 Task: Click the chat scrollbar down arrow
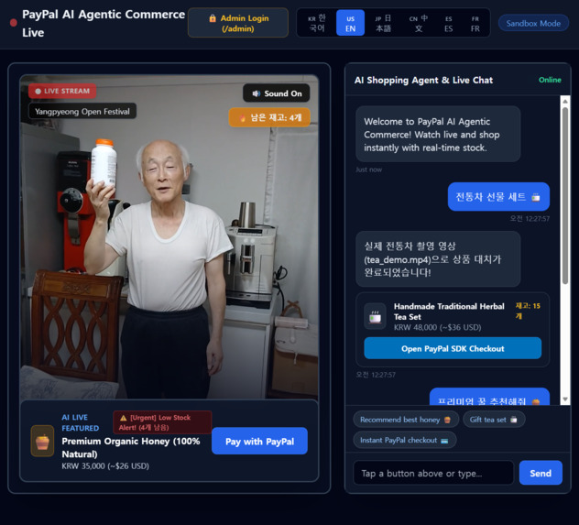coord(565,399)
